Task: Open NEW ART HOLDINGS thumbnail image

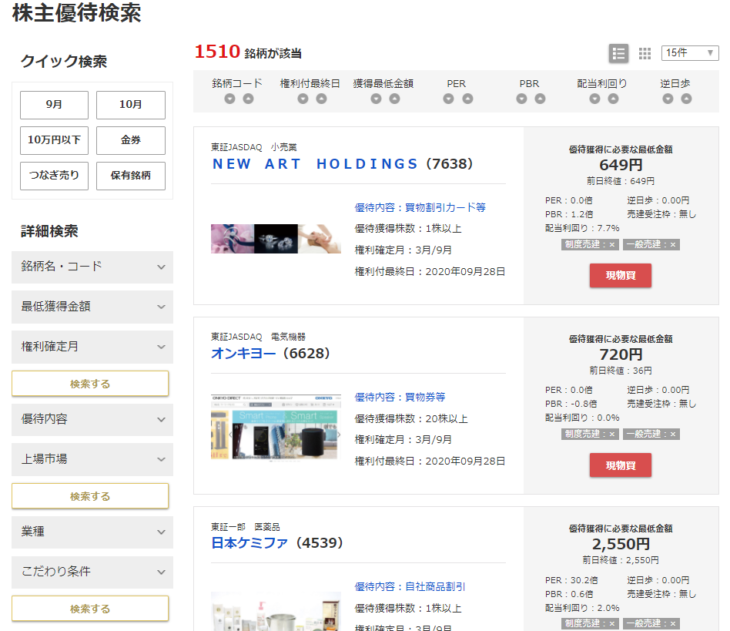Action: tap(276, 239)
